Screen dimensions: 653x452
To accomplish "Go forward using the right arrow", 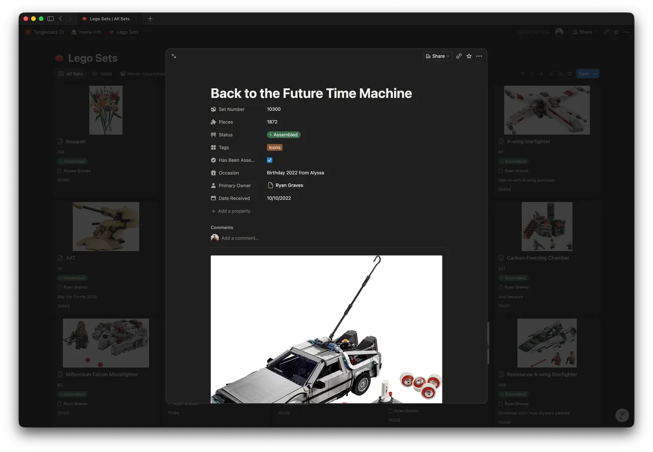I will tap(70, 19).
